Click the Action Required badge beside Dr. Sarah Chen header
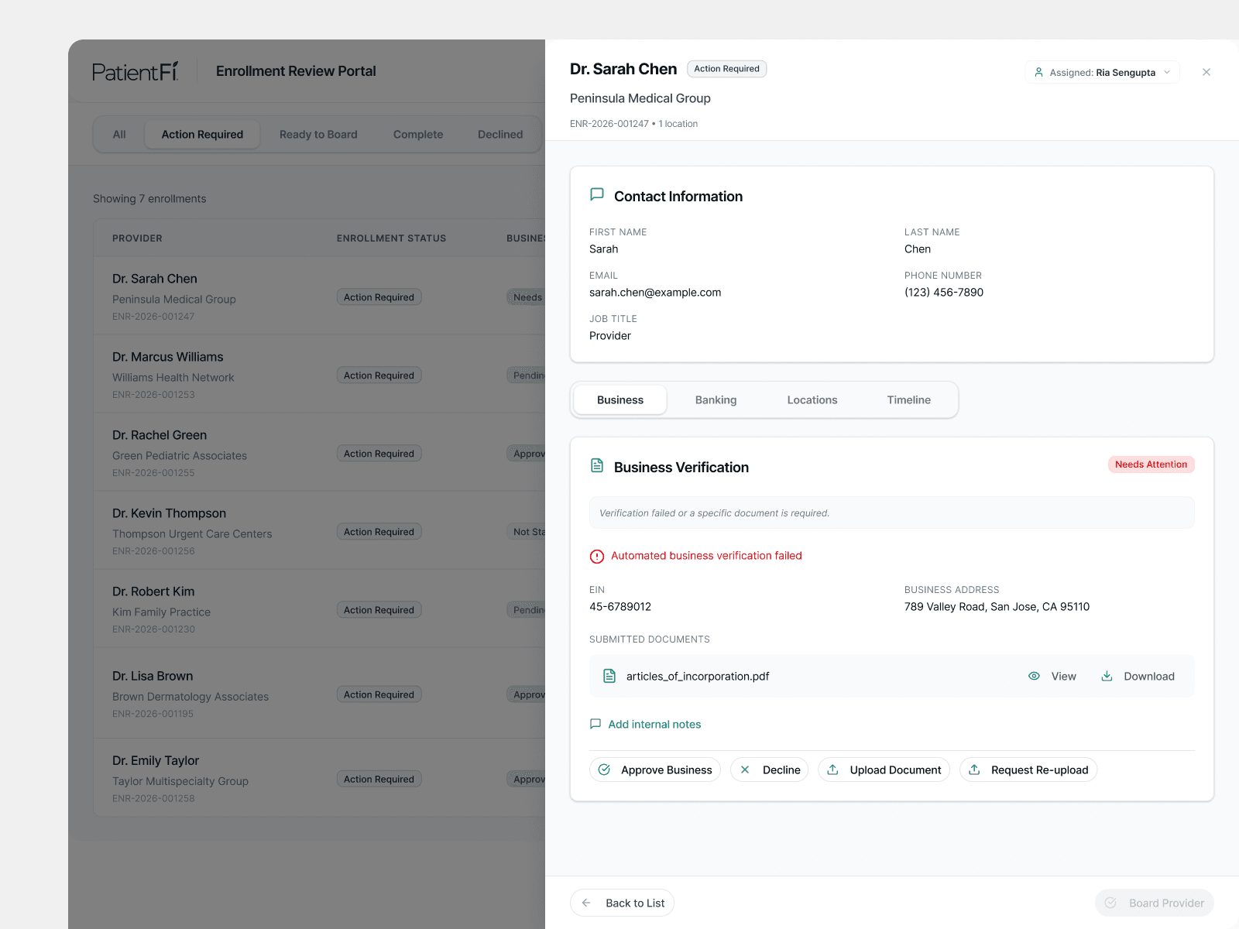The image size is (1239, 929). [x=726, y=69]
